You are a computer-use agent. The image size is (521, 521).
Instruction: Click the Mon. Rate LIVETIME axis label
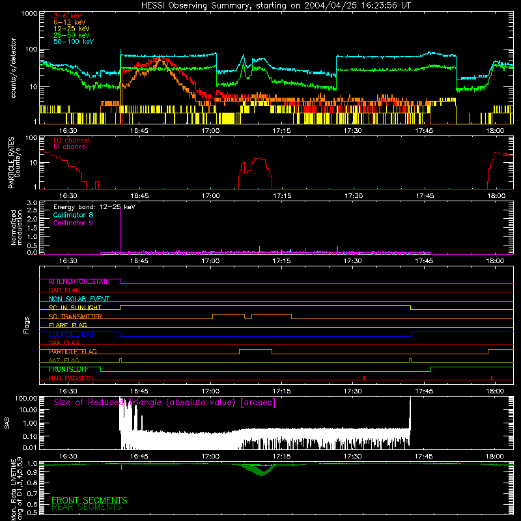point(17,488)
